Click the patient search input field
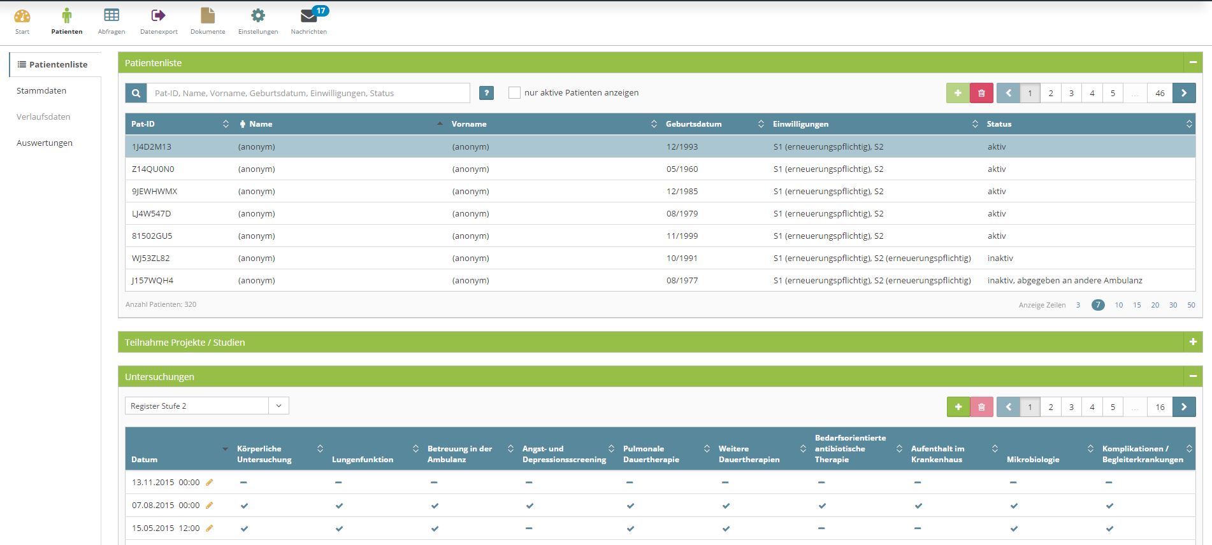Screen dimensions: 1212x545 click(x=308, y=93)
